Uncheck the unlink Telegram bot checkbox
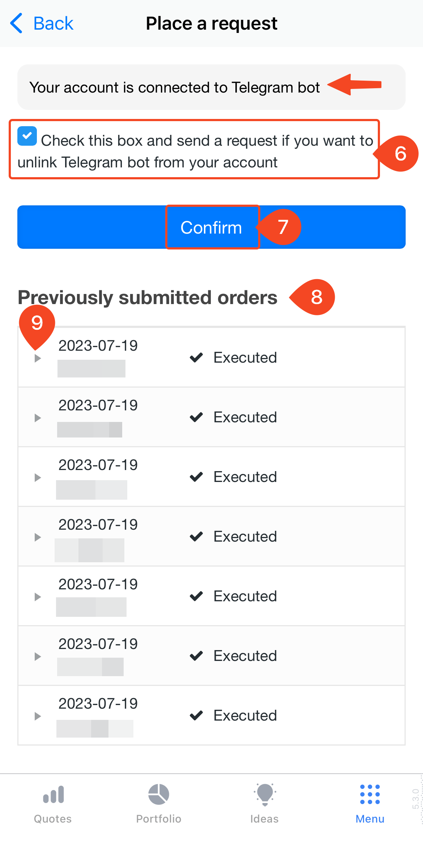The image size is (423, 841). coord(27,136)
